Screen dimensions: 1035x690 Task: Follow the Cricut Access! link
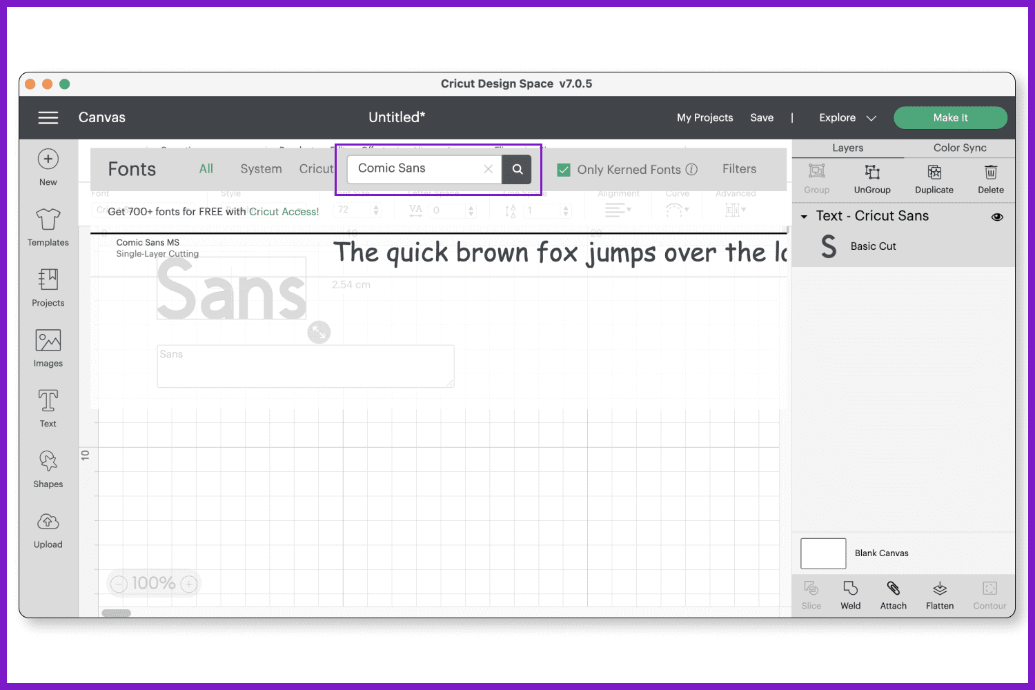pyautogui.click(x=284, y=212)
